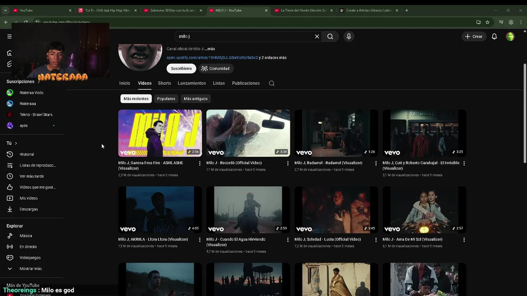Expand Suscripciones section chevron

point(39,82)
